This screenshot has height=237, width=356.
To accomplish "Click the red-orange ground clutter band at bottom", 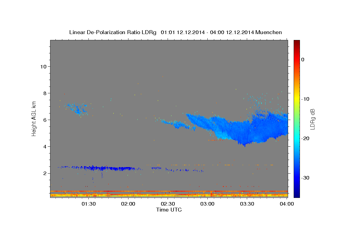I will pyautogui.click(x=169, y=194).
